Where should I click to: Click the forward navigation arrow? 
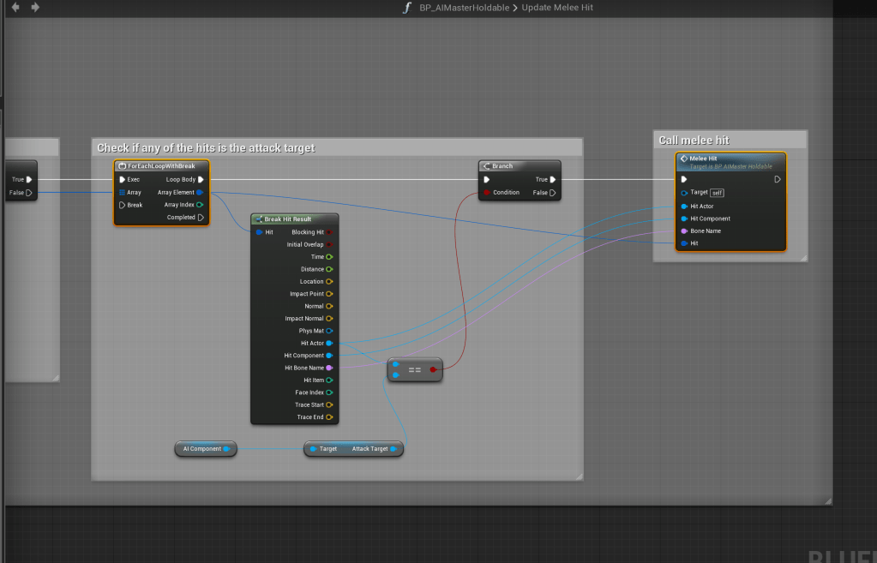(x=35, y=8)
